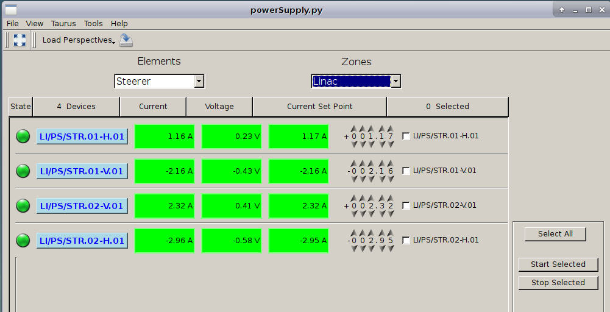
Task: Open the Tools menu
Action: point(93,23)
